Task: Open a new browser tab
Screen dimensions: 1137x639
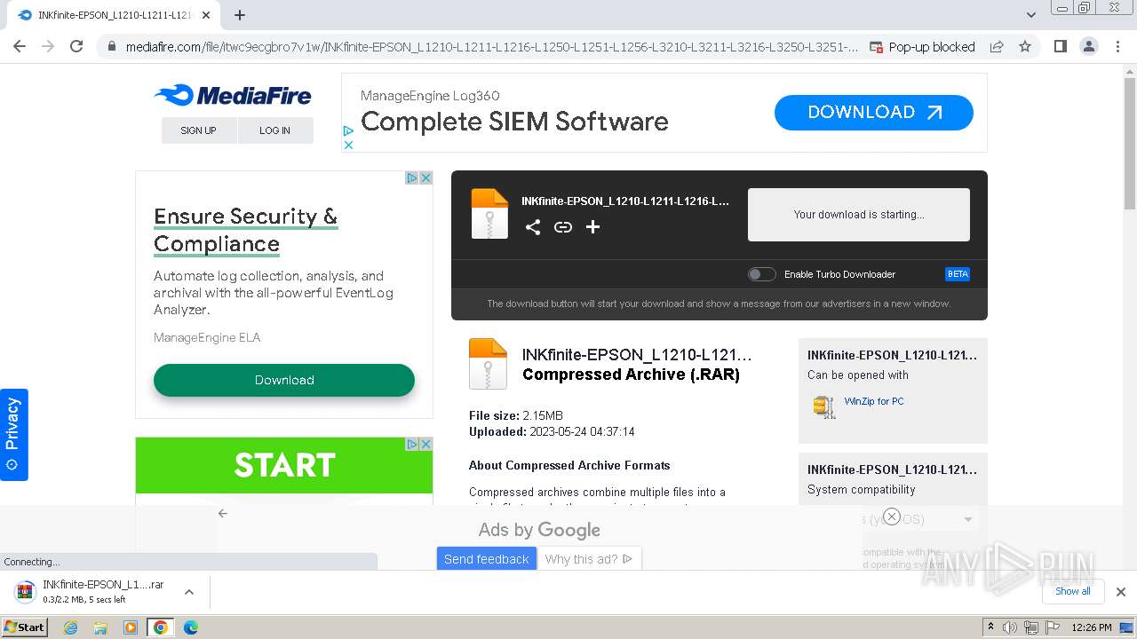Action: click(x=240, y=15)
